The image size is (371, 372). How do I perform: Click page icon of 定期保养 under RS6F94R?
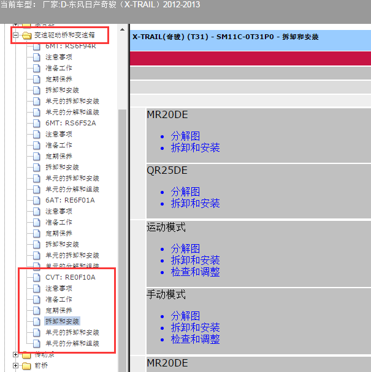click(37, 79)
